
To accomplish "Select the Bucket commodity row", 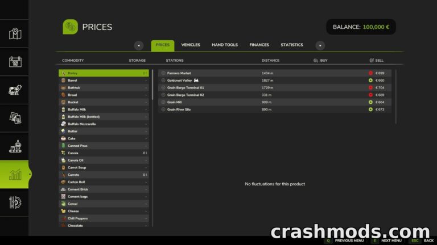I will click(104, 102).
